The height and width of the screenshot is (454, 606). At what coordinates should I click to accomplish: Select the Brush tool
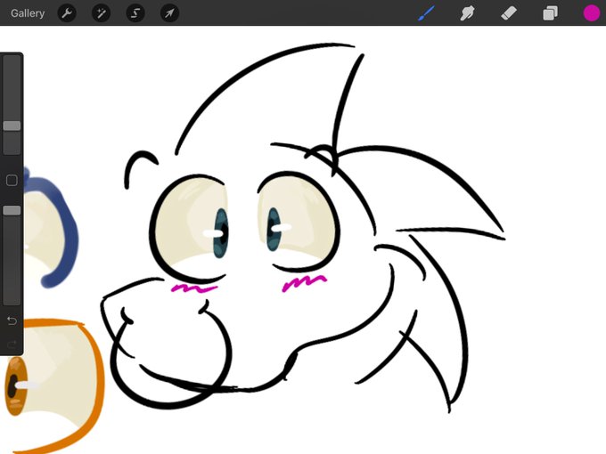pyautogui.click(x=426, y=13)
